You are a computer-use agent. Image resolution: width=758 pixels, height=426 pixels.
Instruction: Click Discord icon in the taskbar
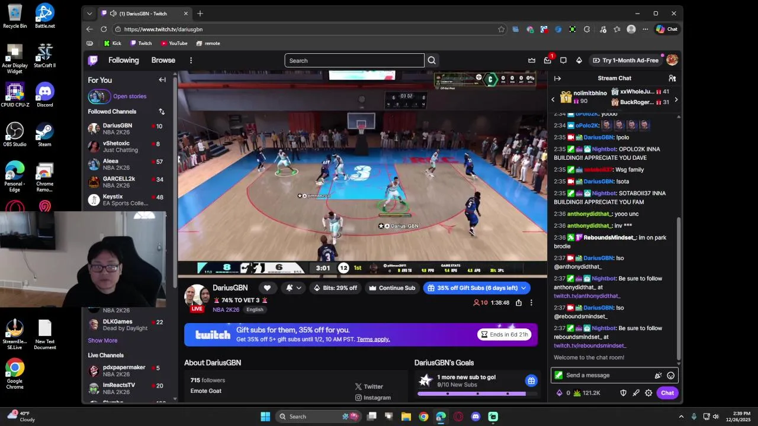tap(476, 417)
